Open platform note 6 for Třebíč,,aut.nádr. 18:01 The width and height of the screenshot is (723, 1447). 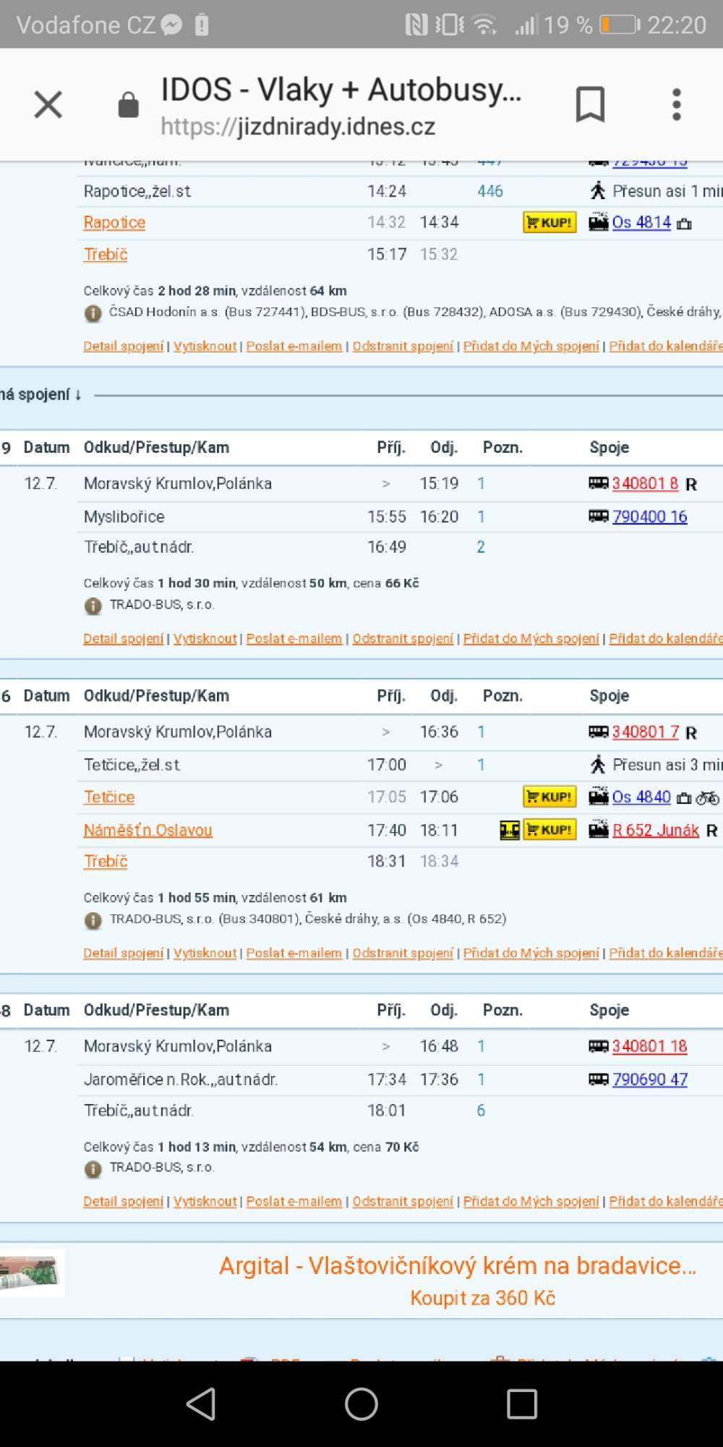[x=481, y=1111]
